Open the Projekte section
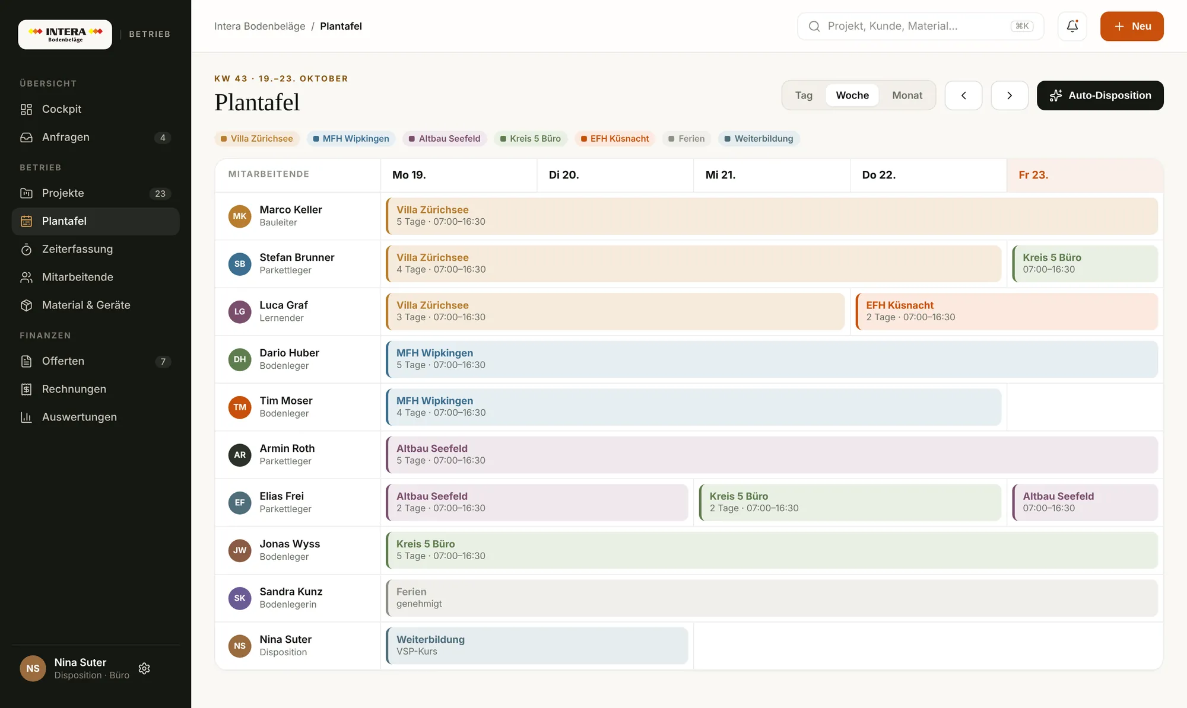 (x=96, y=193)
